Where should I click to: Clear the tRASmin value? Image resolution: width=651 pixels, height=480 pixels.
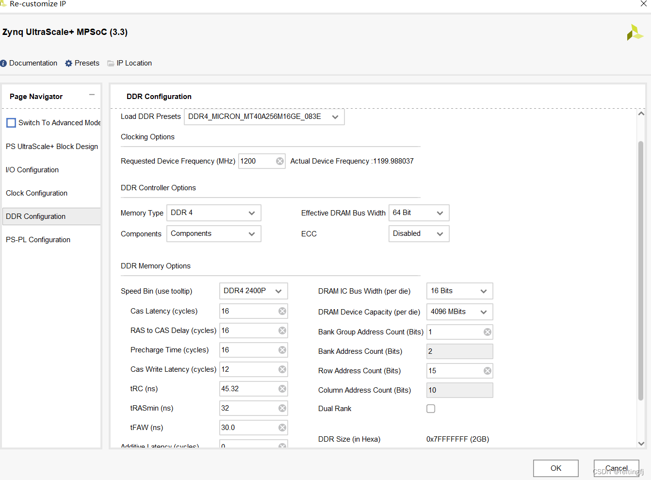click(x=282, y=408)
